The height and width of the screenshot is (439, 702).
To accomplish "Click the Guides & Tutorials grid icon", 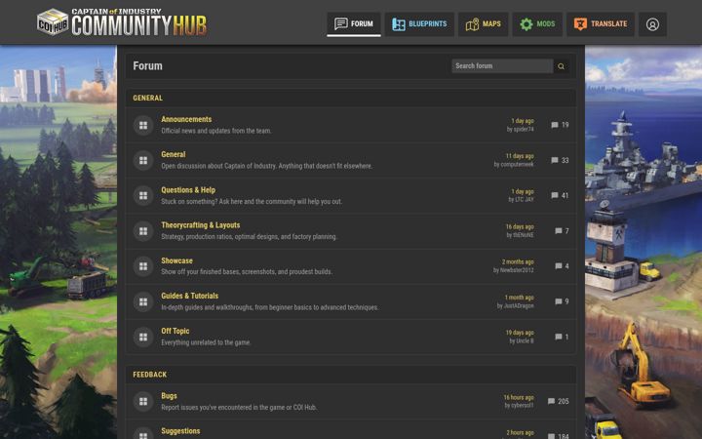I will 143,301.
